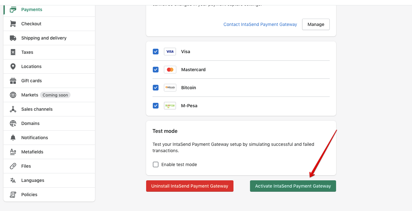Go to Checkout settings
The image size is (412, 211).
coord(49,24)
